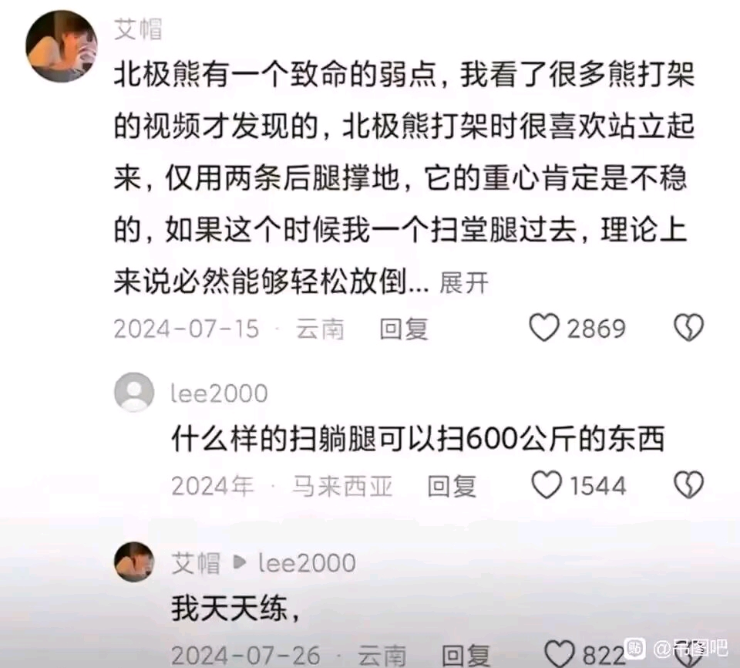Viewport: 740px width, 668px height.
Task: Reply to the 我天天练 comment
Action: tap(466, 656)
